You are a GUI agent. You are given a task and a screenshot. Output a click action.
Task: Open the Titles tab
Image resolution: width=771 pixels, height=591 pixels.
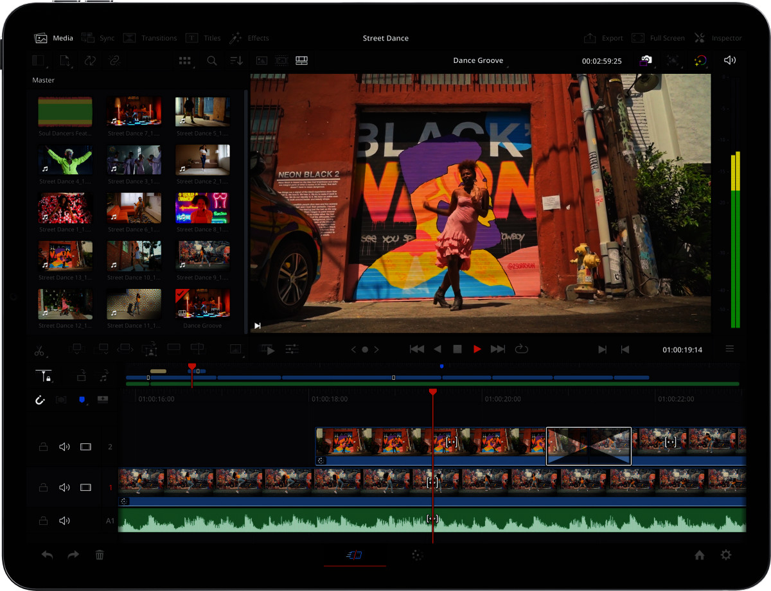pos(203,38)
